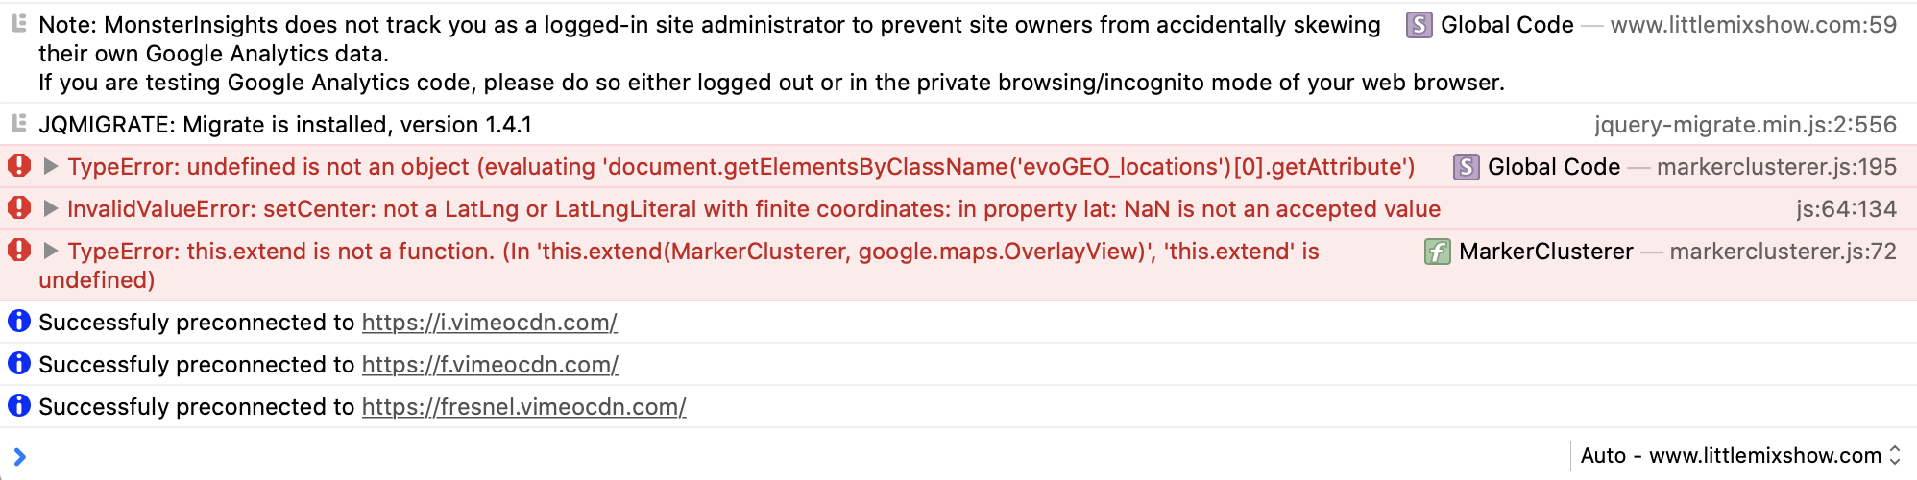The height and width of the screenshot is (480, 1917).
Task: Click the log icon beside the MonsterInsights note
Action: tap(18, 24)
